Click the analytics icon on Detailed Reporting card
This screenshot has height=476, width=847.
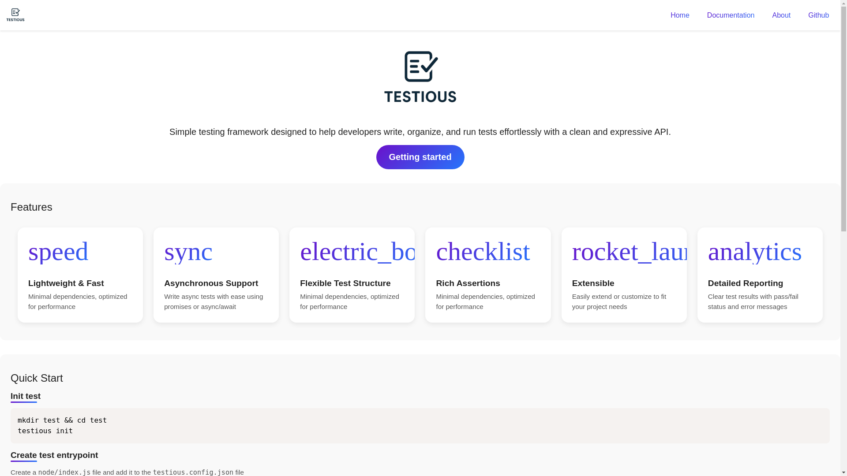[755, 252]
